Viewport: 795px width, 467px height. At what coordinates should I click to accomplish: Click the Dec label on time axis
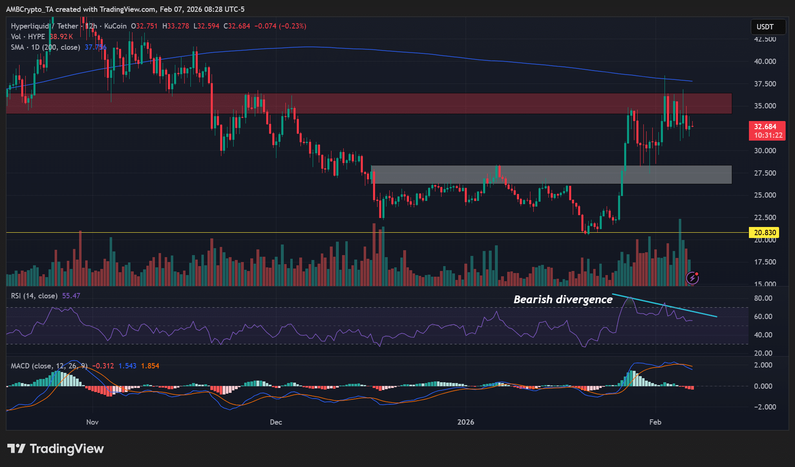coord(276,422)
